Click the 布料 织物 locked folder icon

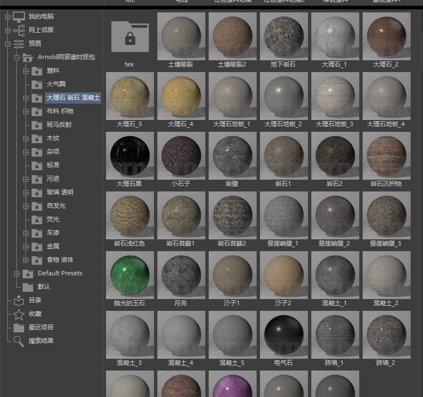(37, 111)
